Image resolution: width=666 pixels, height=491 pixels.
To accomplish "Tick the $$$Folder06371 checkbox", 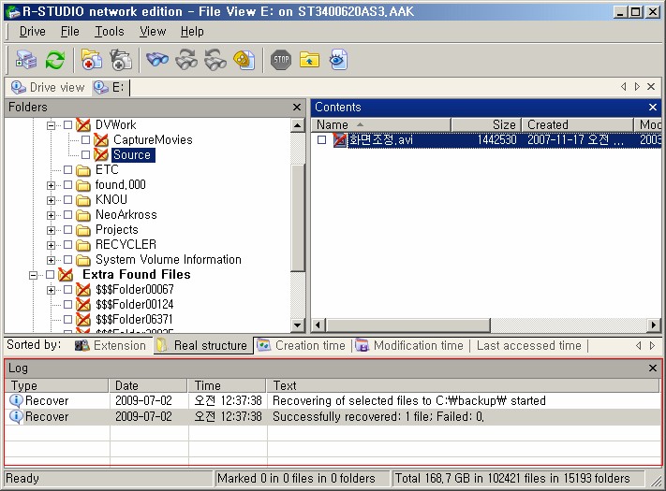I will [x=67, y=319].
